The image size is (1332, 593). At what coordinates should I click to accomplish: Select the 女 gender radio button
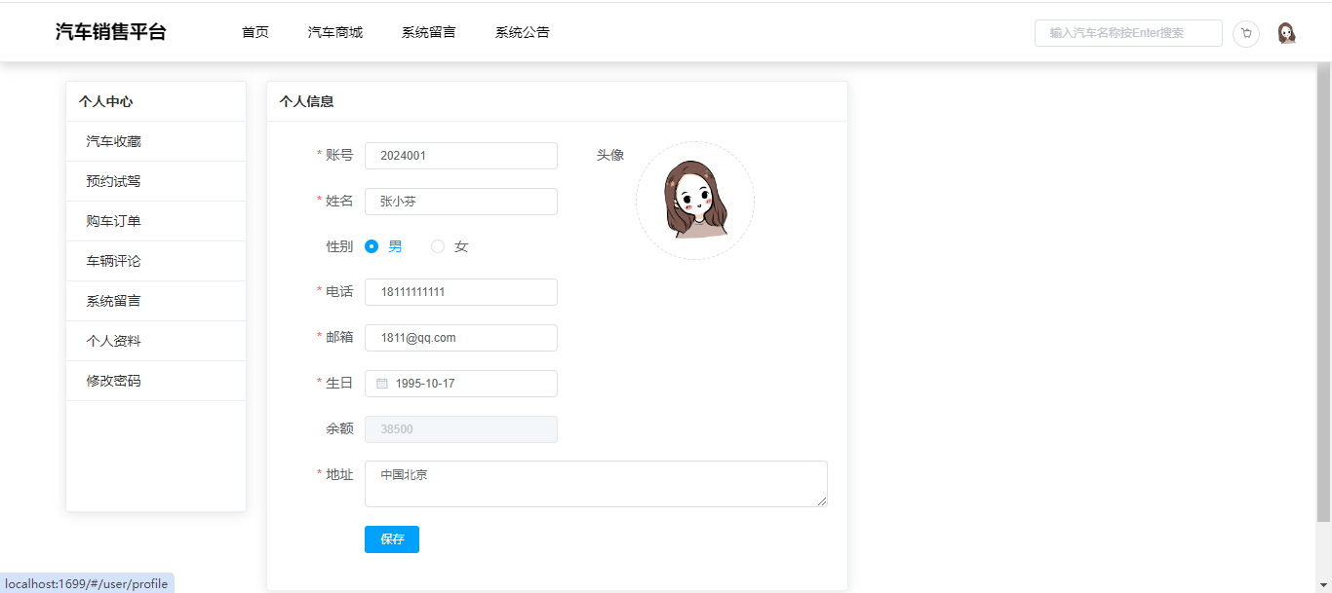(438, 246)
